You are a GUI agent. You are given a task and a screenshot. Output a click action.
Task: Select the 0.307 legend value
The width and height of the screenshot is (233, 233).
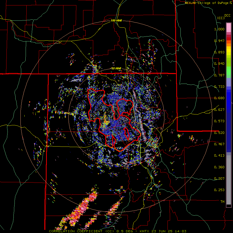tap(219, 179)
